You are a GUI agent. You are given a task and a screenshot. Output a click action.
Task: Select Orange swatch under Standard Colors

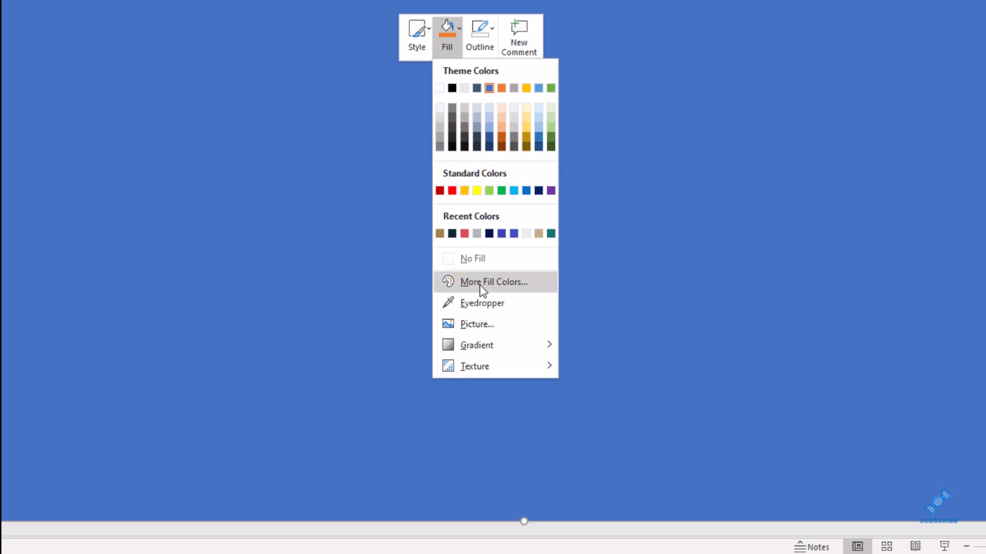(464, 190)
